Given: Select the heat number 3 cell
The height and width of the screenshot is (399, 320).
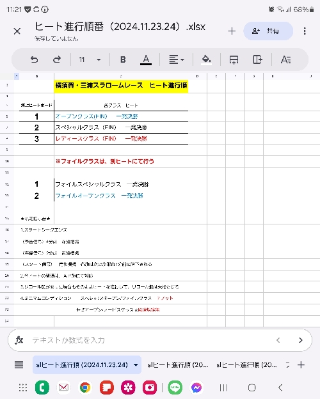Looking at the screenshot, I should pos(36,139).
